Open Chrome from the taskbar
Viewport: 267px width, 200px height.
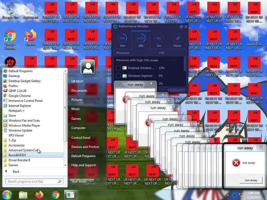pos(56,195)
